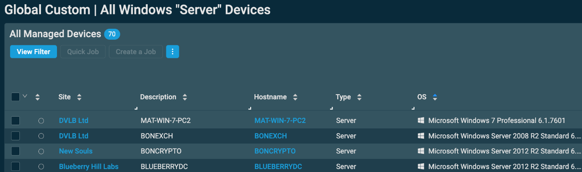Screen dimensions: 582x172
Task: Click the Quick Job button
Action: coord(83,52)
